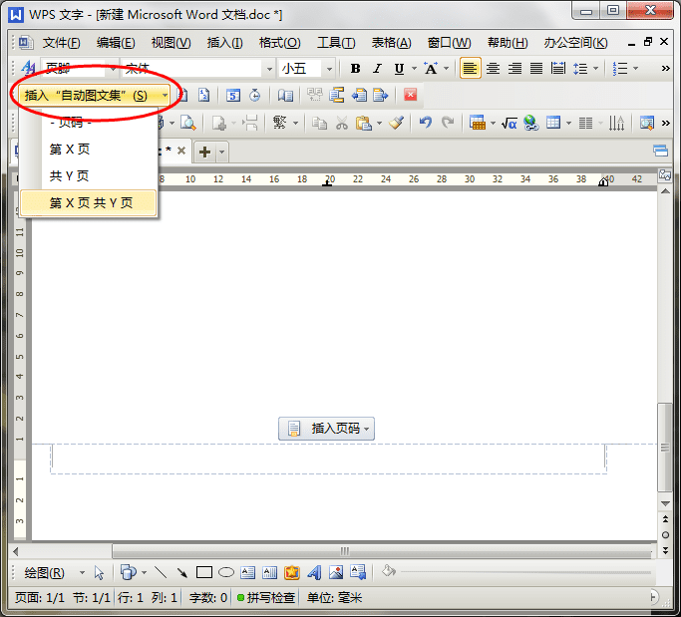Select the line drawing tool

pos(161,573)
